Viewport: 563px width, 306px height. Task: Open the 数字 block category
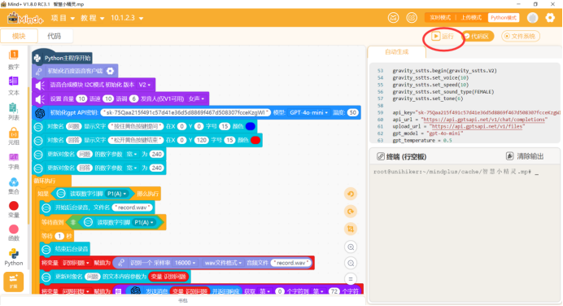click(13, 59)
